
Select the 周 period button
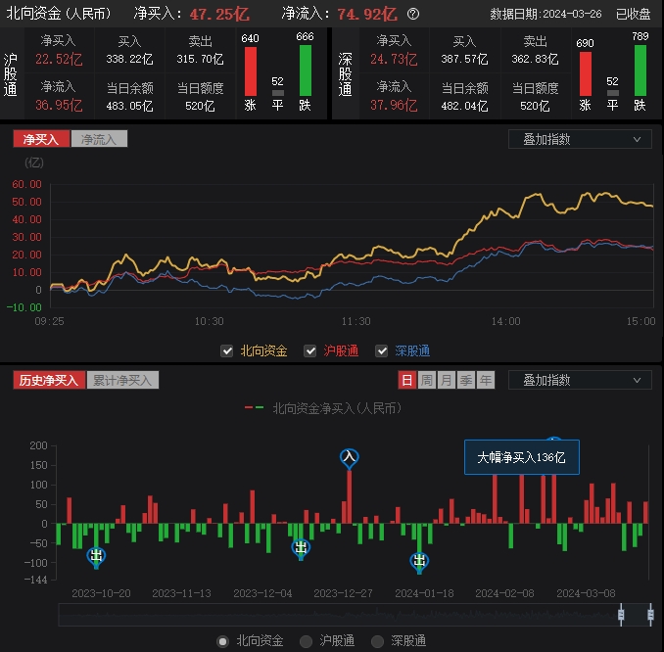click(427, 380)
